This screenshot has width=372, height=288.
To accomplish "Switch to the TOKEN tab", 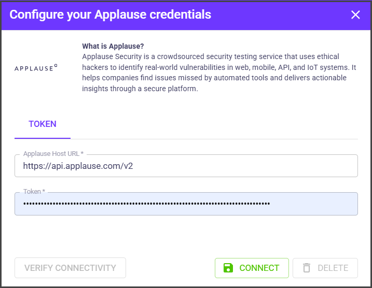I will pyautogui.click(x=43, y=124).
